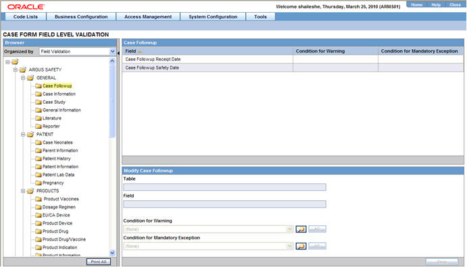Click the Product Drug/Vaccine folder icon
Screen dimensions: 467x267
[x=38, y=239]
